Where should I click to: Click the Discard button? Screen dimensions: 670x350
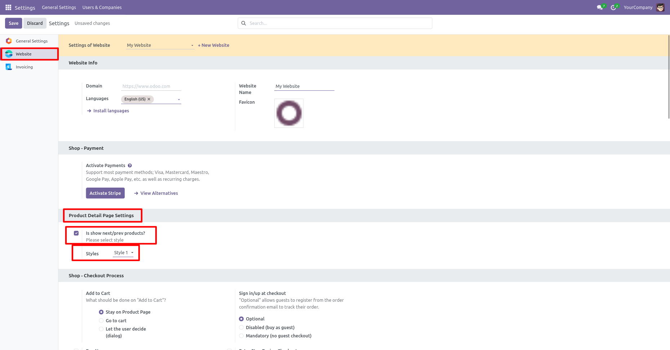pyautogui.click(x=35, y=23)
